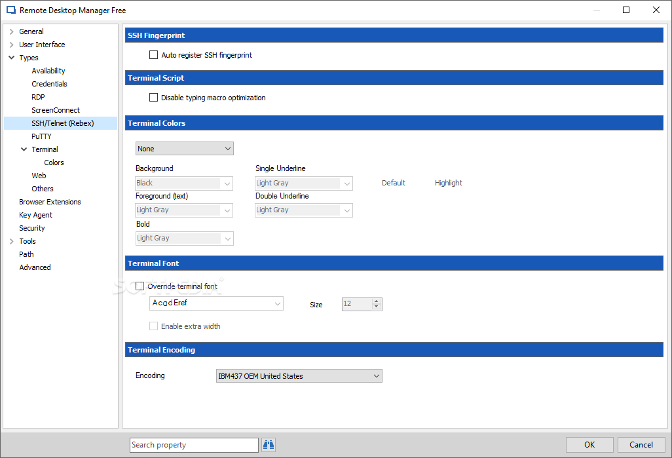Click the Highlight color preview label

pyautogui.click(x=448, y=183)
